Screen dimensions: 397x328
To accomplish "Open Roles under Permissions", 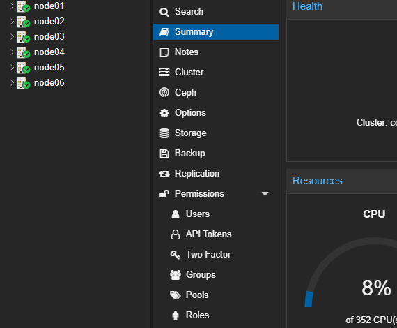I will [x=216, y=315].
